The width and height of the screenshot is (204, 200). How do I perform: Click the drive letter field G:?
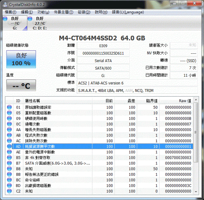[103, 75]
